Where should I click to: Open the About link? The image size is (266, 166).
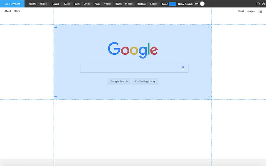(7, 11)
